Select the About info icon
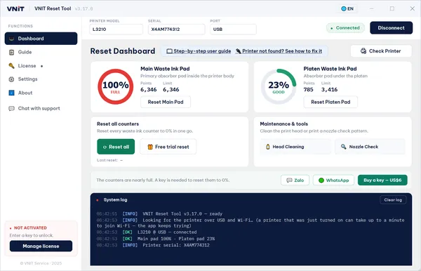This screenshot has height=271, width=421. click(x=11, y=93)
